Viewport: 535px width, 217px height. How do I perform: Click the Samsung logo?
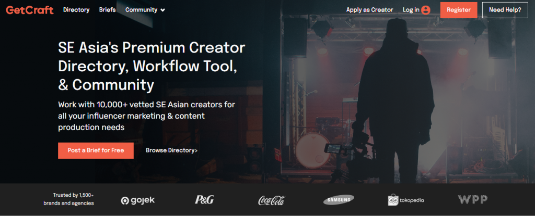pos(339,200)
